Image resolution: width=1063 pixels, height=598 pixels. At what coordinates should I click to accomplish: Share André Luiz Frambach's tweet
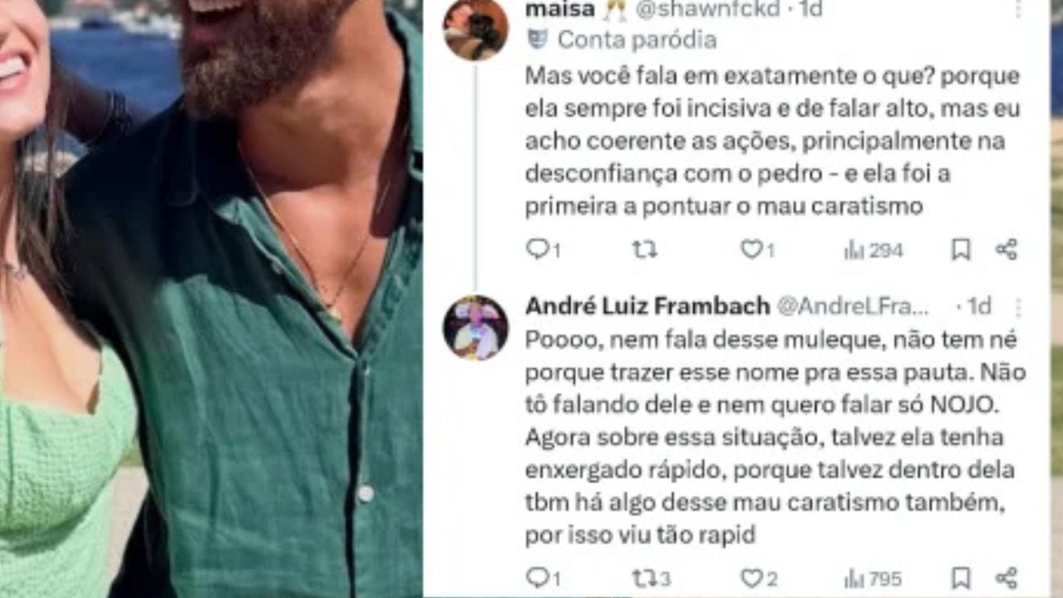click(1007, 578)
